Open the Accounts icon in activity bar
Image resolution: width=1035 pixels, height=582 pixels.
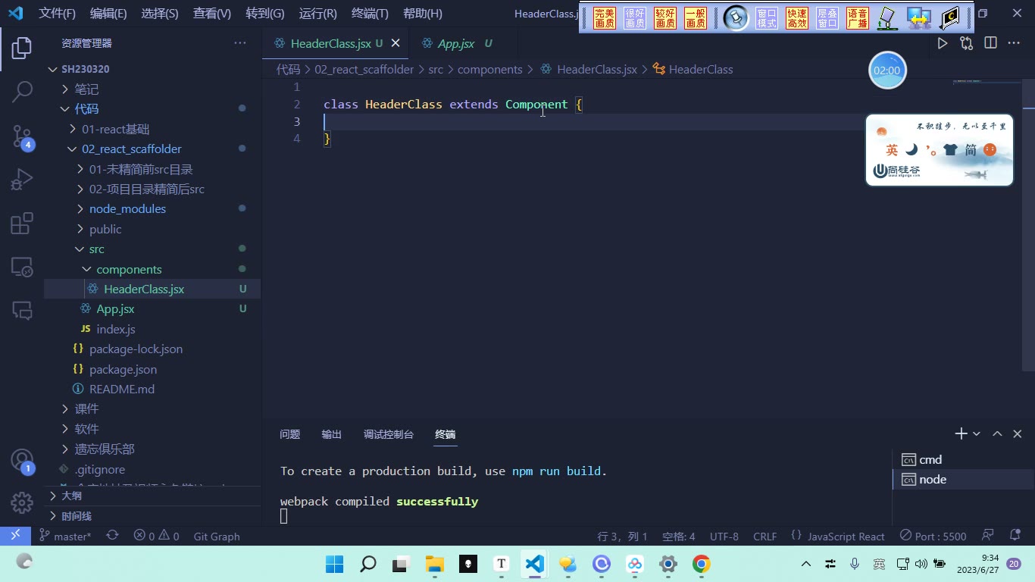[x=22, y=461]
